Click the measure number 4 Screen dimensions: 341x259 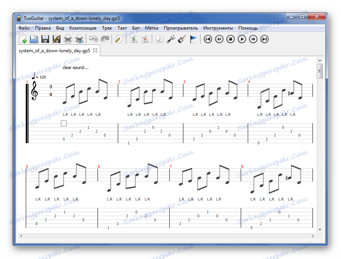(x=249, y=82)
